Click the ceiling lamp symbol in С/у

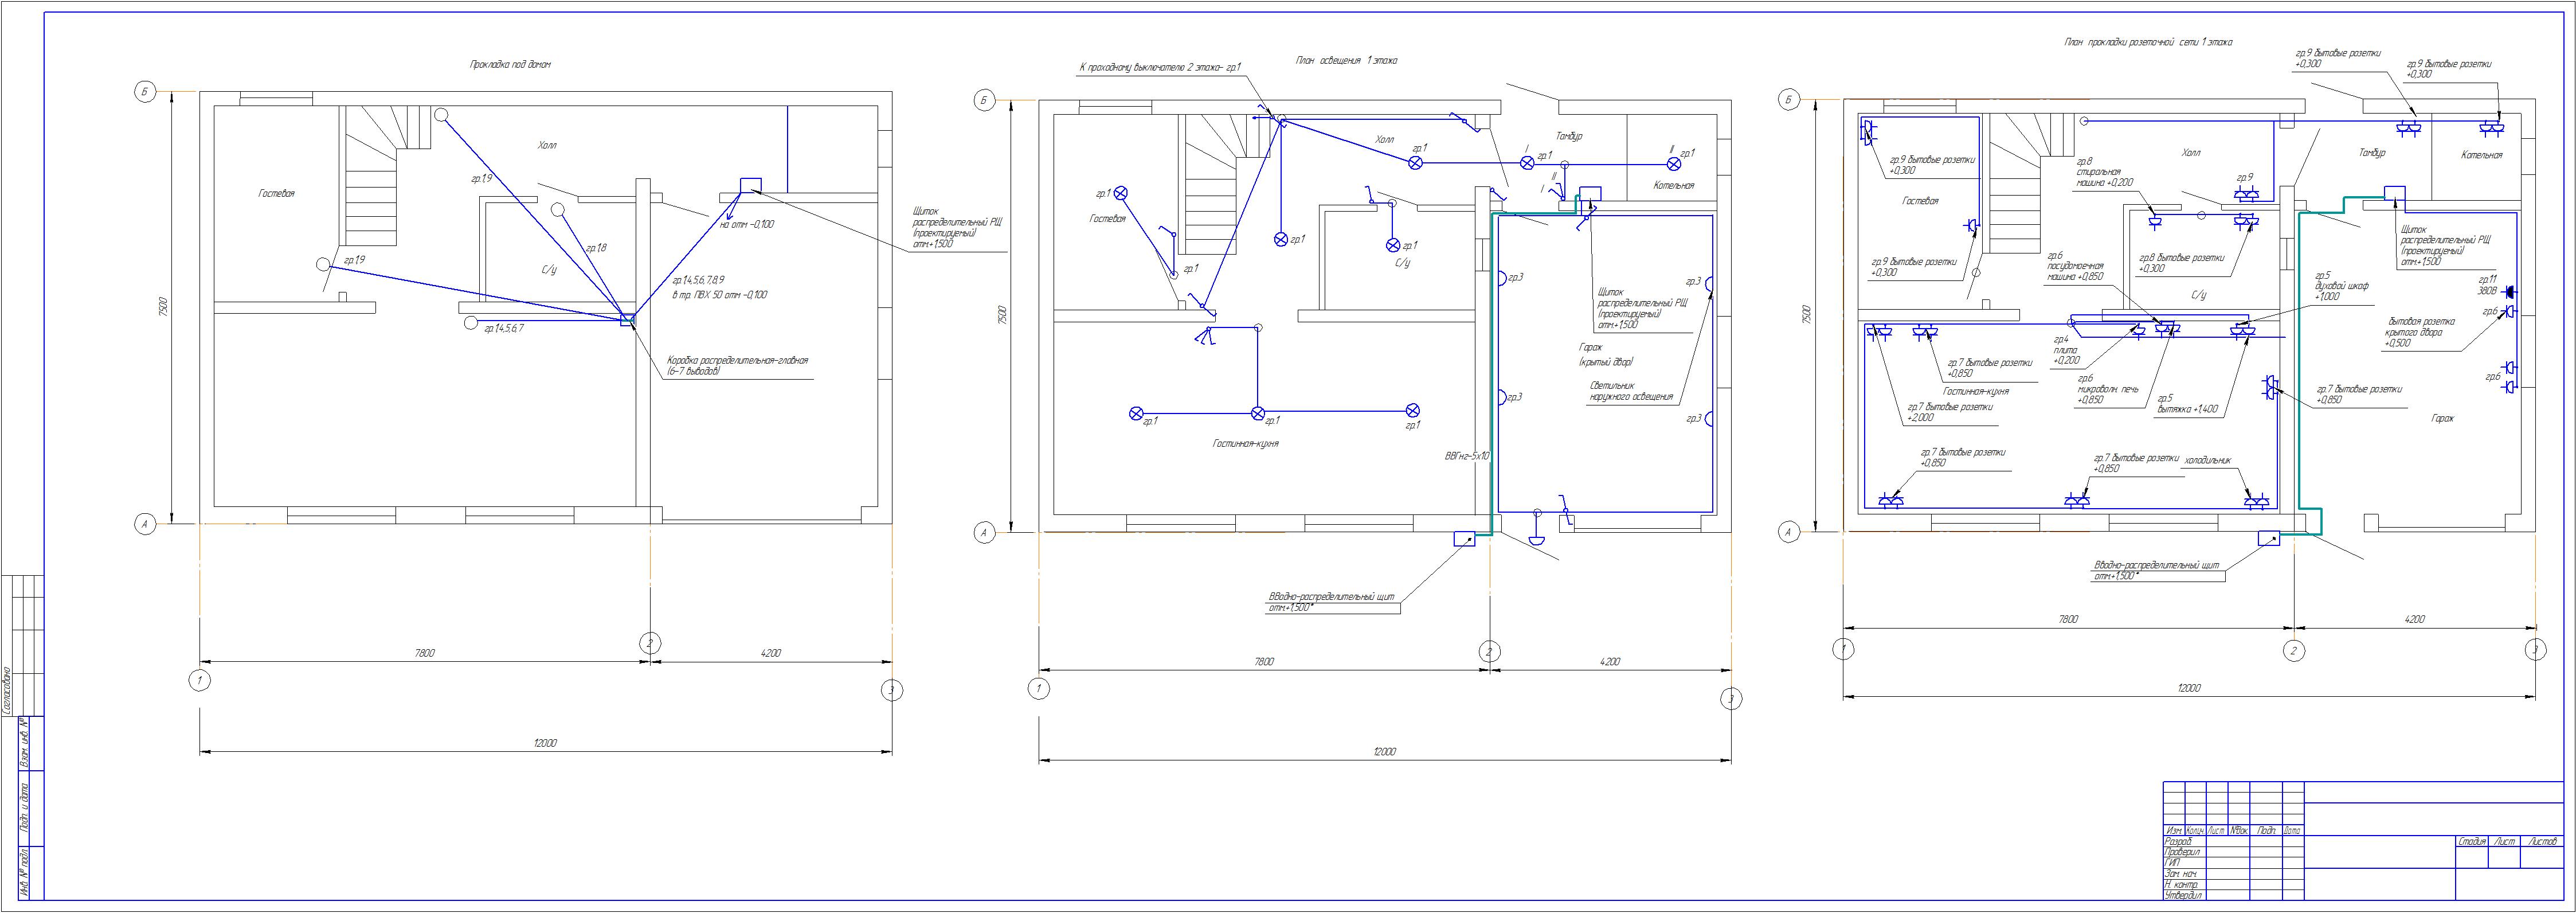[1392, 245]
